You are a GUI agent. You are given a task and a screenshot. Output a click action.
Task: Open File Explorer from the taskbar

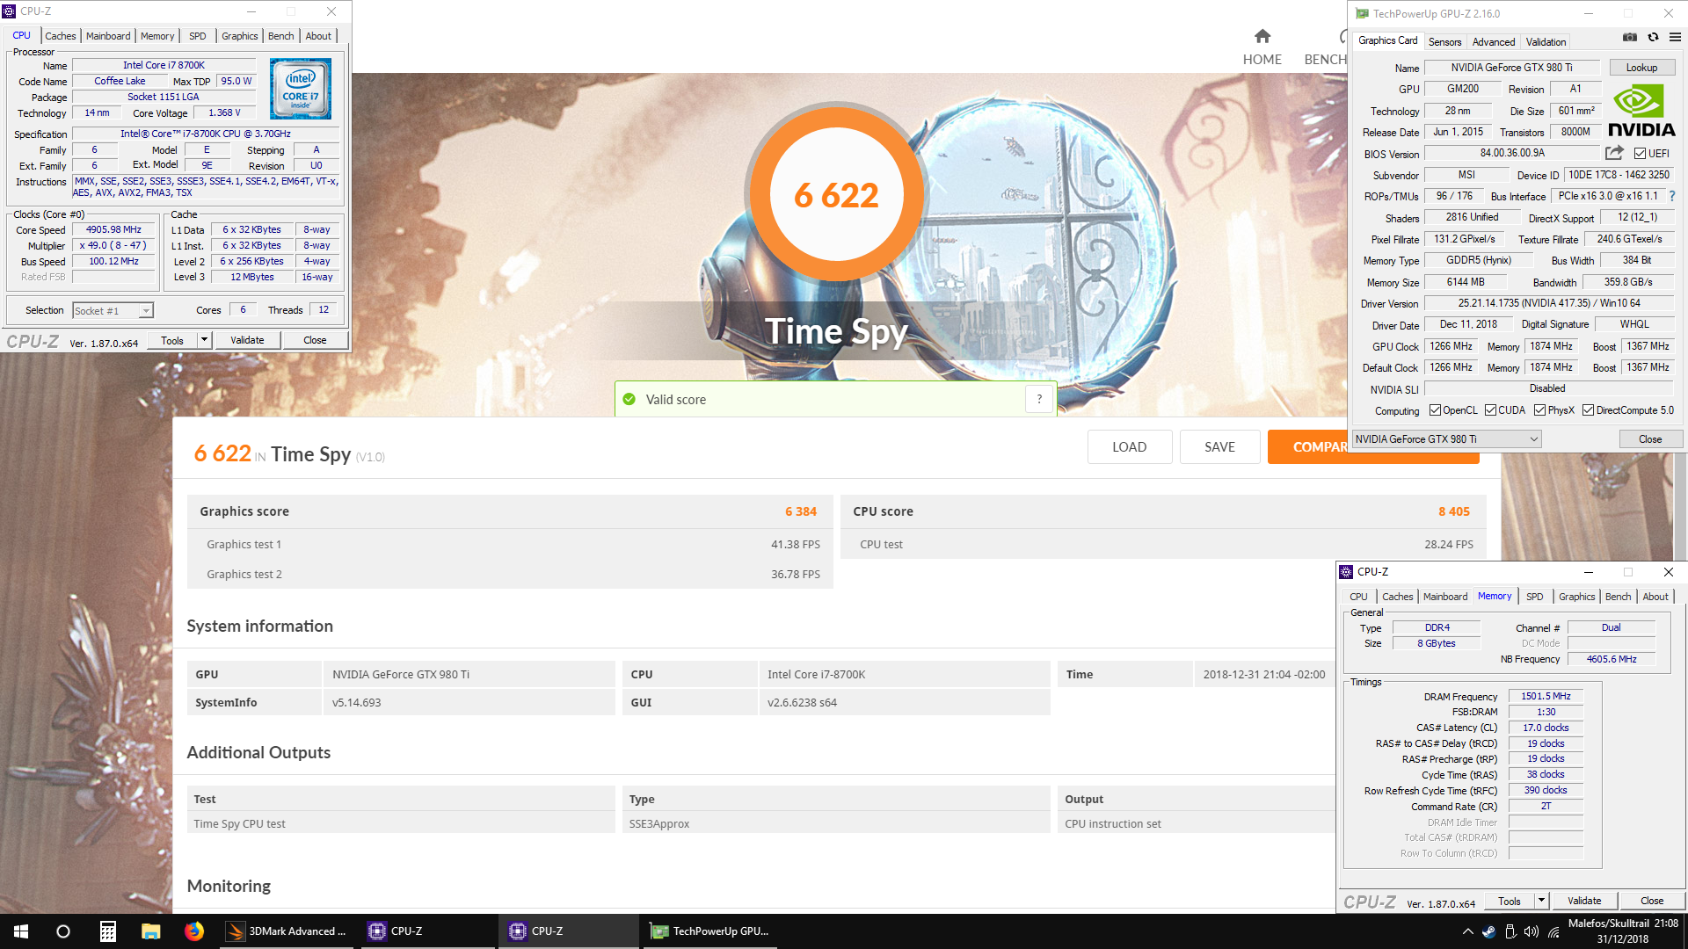150,931
